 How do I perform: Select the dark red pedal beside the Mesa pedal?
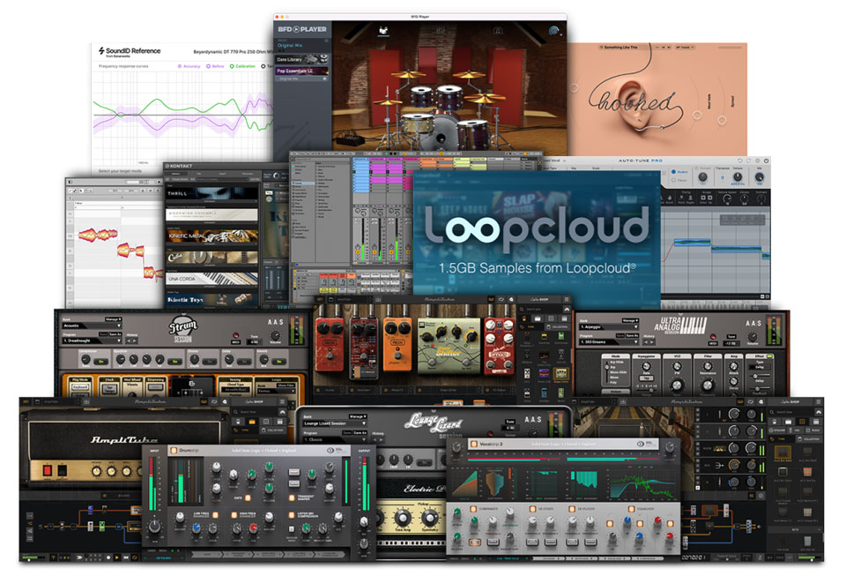pos(364,348)
